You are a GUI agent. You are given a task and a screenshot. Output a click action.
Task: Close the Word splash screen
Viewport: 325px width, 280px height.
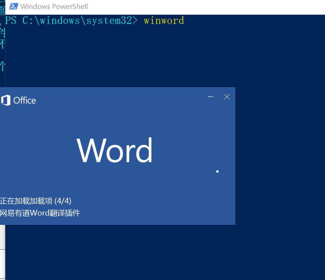(x=227, y=97)
